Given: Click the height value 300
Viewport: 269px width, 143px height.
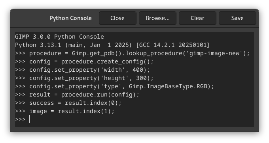Looking at the screenshot, I should [x=141, y=78].
